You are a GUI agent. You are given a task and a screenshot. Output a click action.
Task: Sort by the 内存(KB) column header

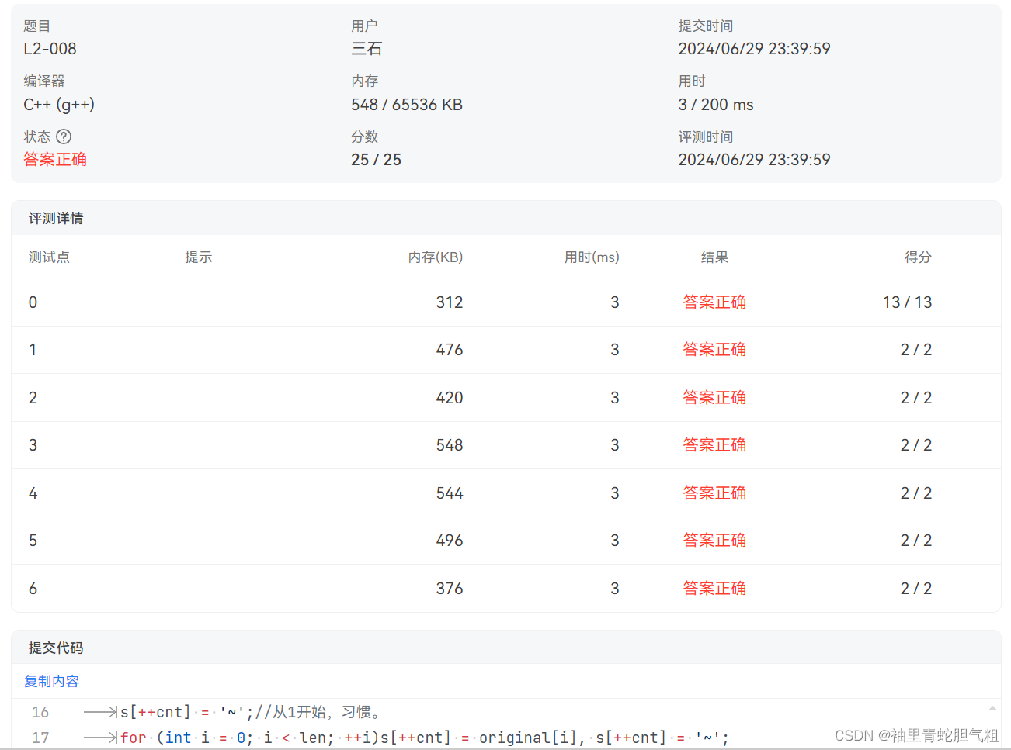pyautogui.click(x=436, y=257)
